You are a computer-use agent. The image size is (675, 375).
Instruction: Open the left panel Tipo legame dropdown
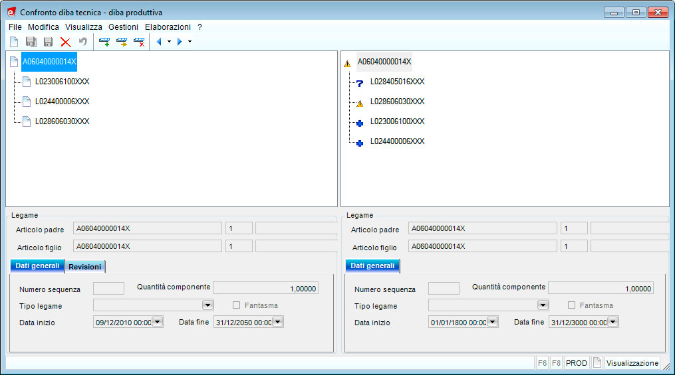(208, 305)
